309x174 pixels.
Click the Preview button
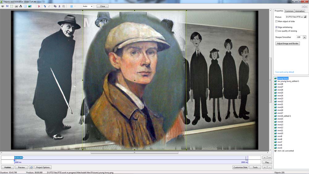coord(22,167)
